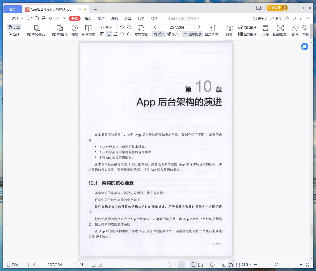
Task: Open the 保护 protect tab
Action: [x=141, y=18]
